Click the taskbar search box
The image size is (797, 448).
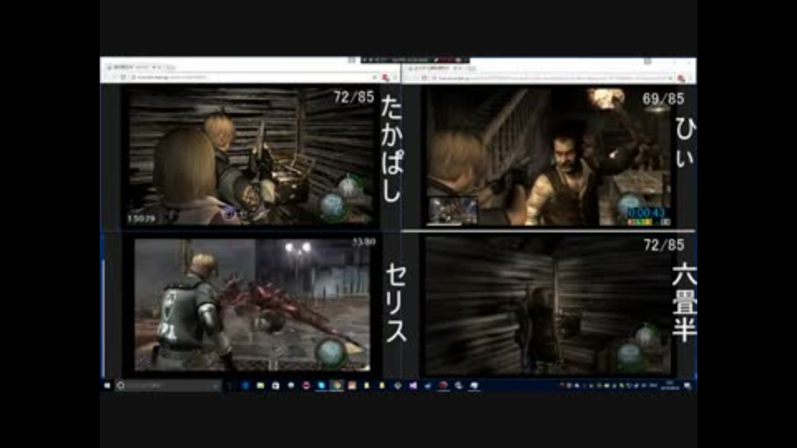(x=169, y=386)
